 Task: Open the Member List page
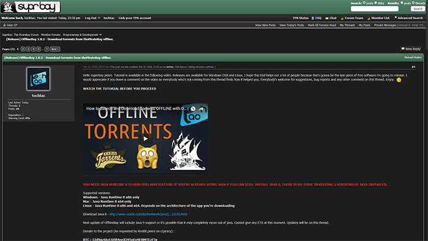(x=380, y=18)
